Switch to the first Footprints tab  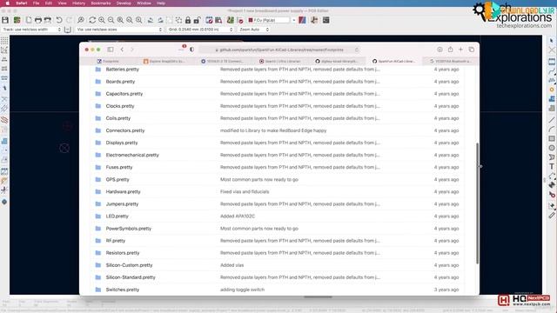coord(108,62)
